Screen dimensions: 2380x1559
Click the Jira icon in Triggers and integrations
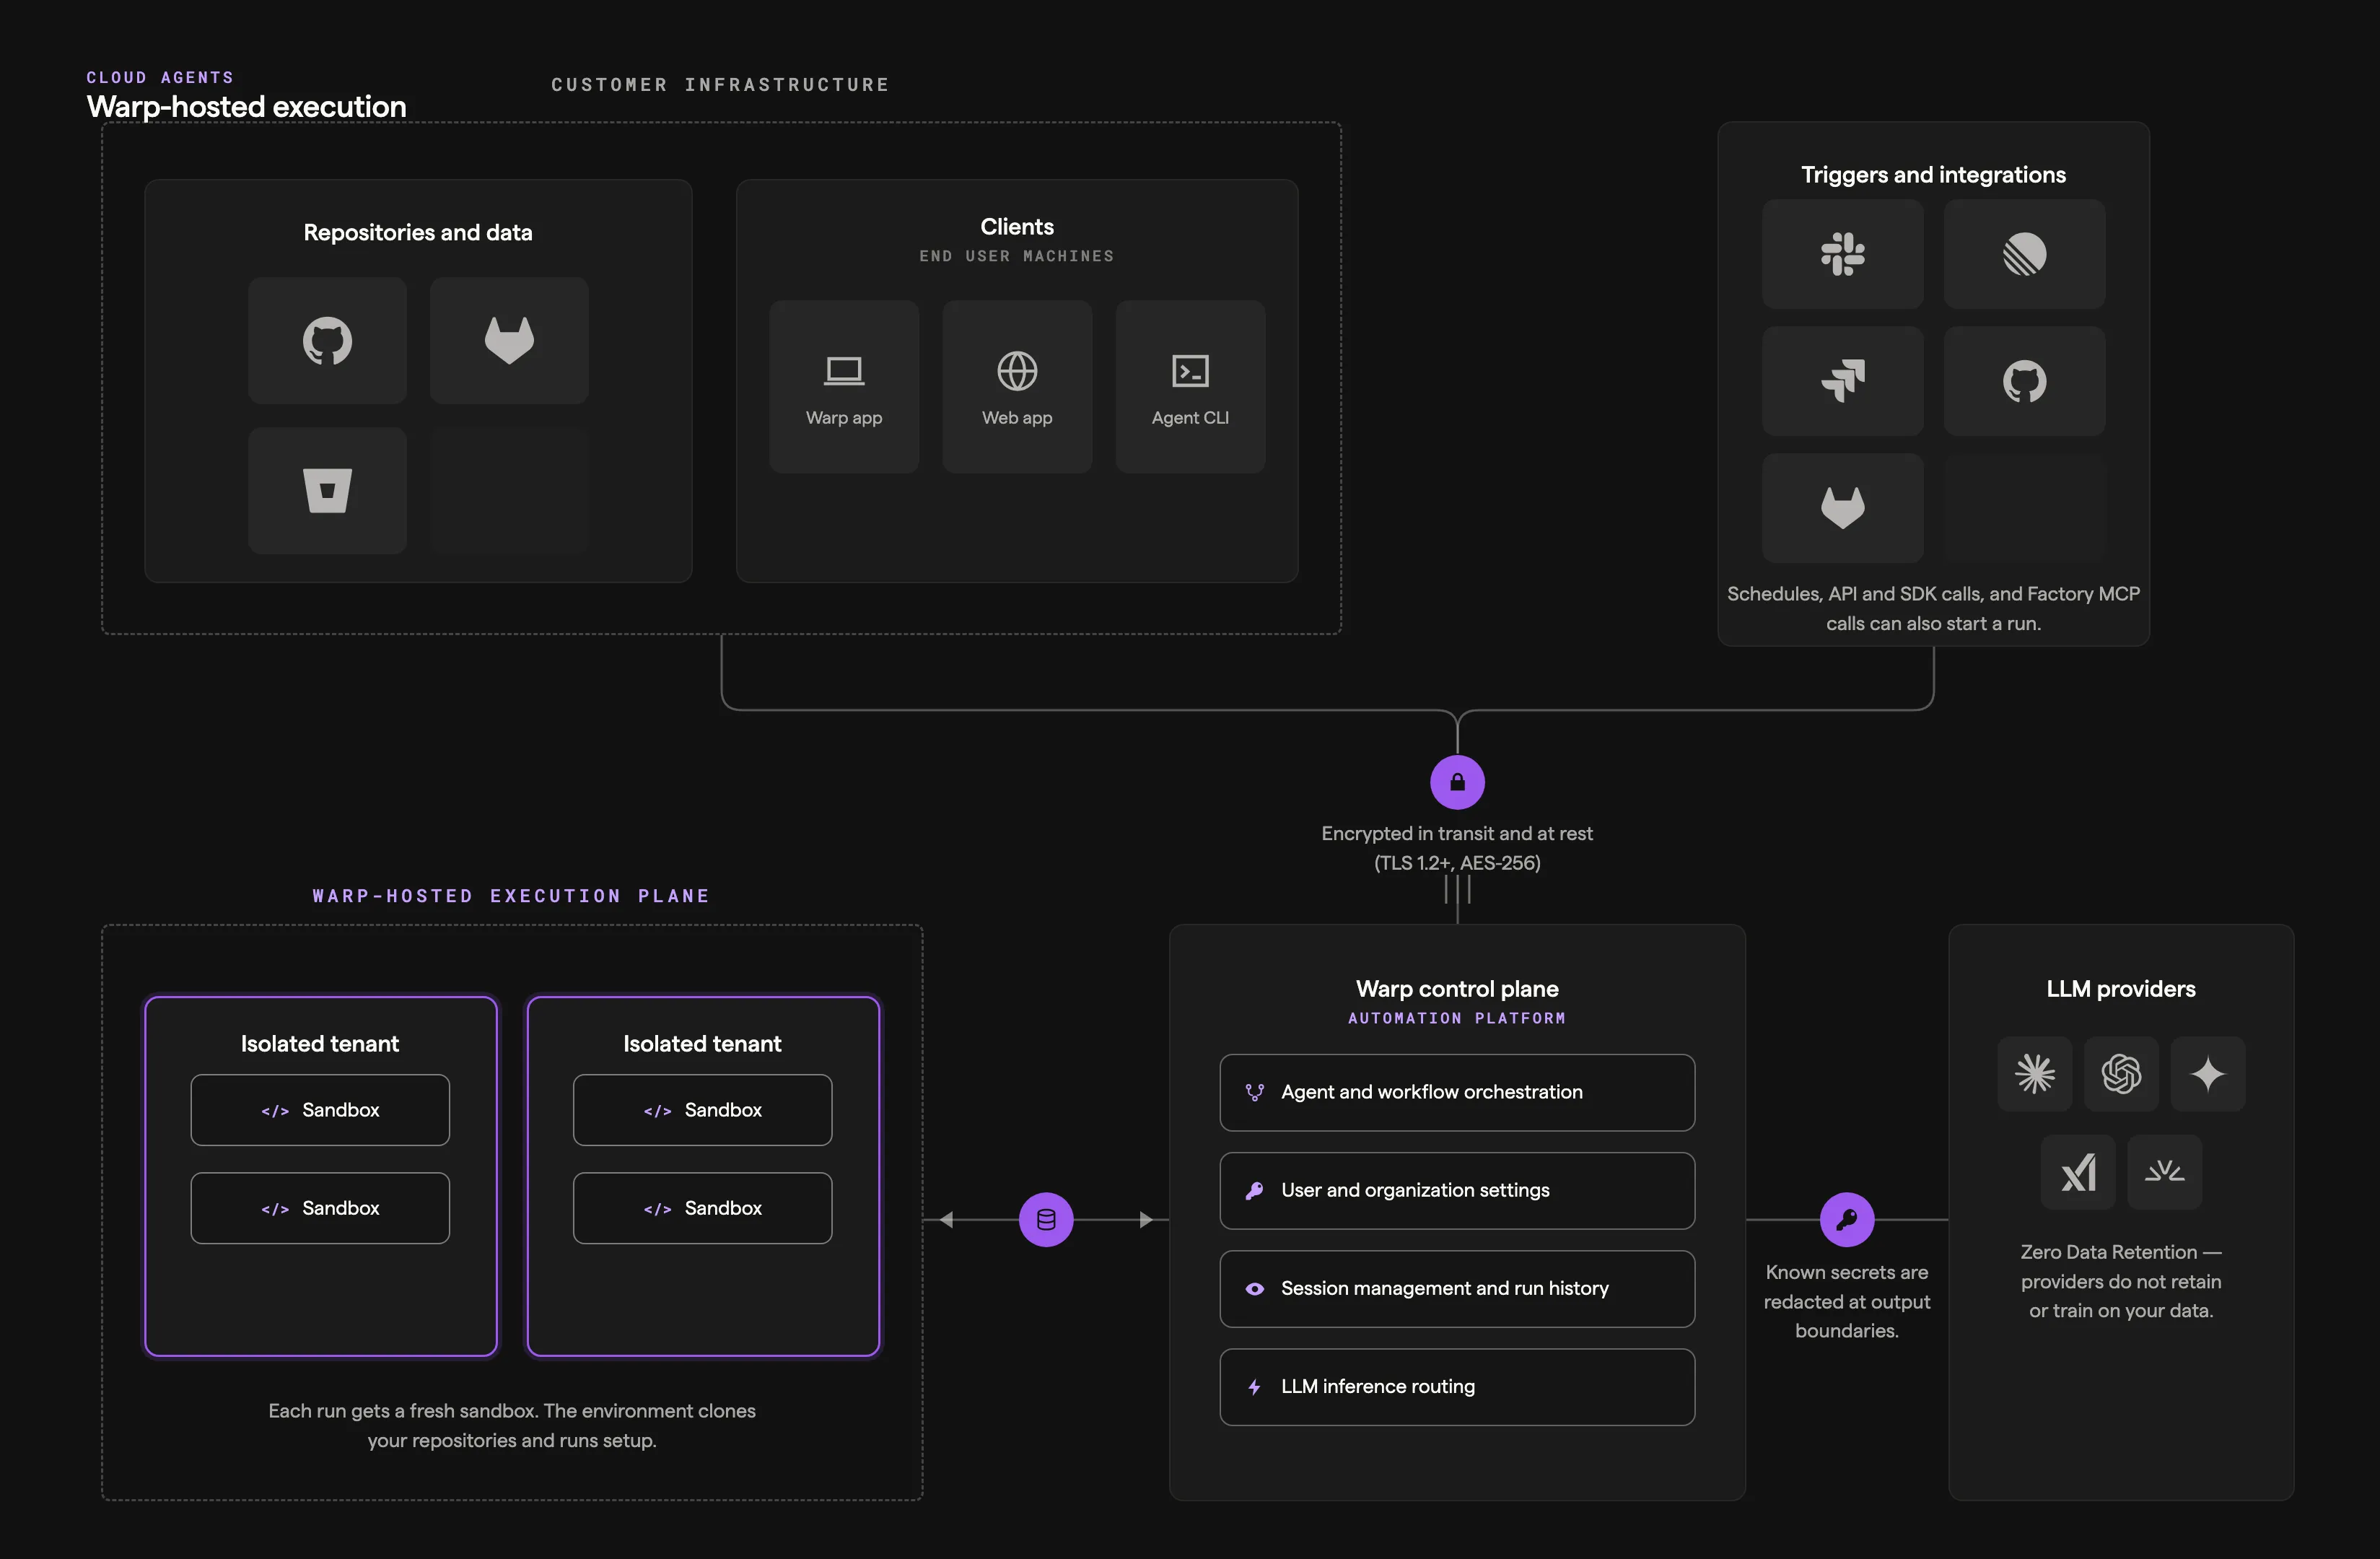[x=1842, y=381]
